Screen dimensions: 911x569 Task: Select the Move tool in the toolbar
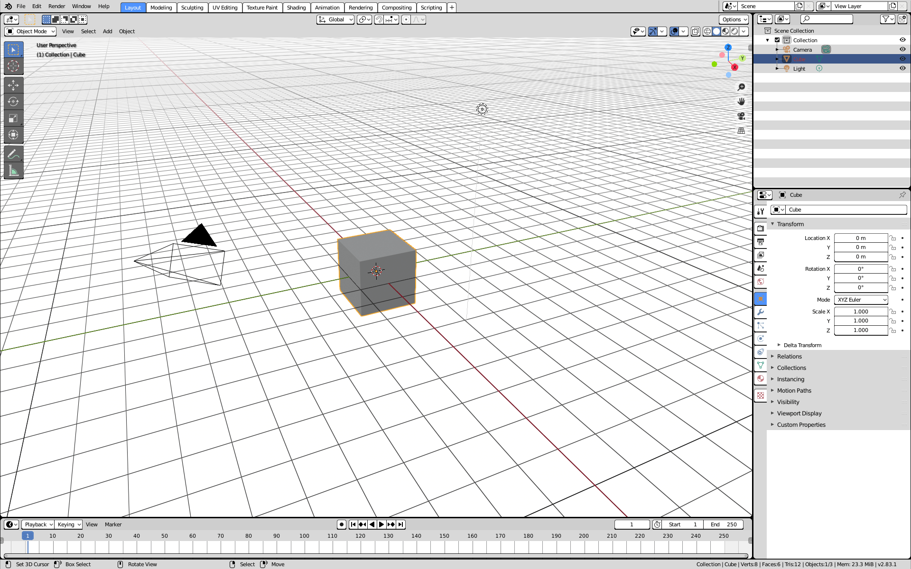(x=13, y=85)
